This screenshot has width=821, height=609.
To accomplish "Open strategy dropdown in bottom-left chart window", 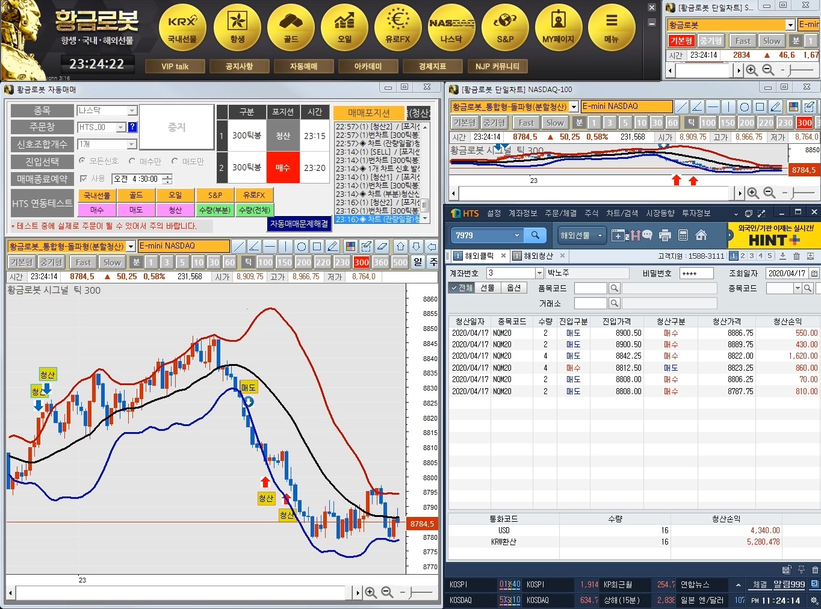I will click(131, 247).
